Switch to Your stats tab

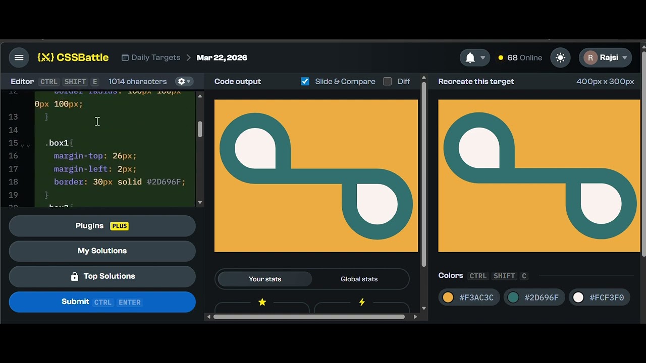[x=265, y=279]
